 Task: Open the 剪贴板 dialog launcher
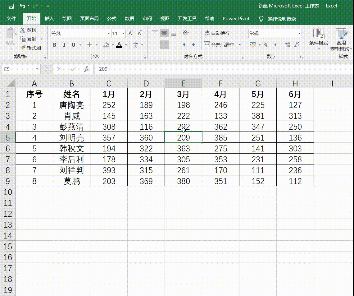(x=44, y=57)
